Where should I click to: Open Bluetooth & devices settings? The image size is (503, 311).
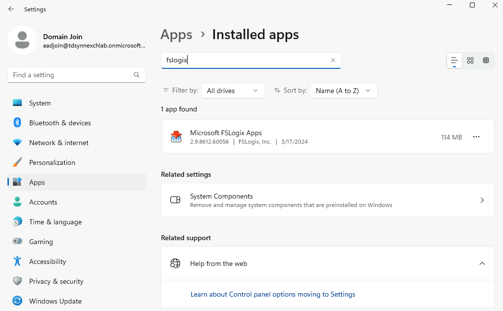(x=77, y=123)
